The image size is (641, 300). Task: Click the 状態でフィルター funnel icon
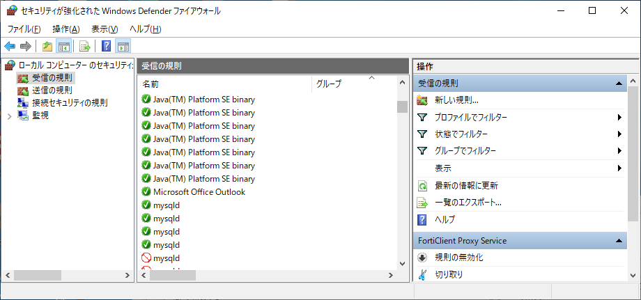(422, 134)
